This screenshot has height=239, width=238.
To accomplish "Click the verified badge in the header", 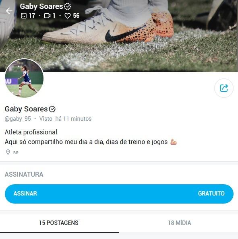I will 67,6.
